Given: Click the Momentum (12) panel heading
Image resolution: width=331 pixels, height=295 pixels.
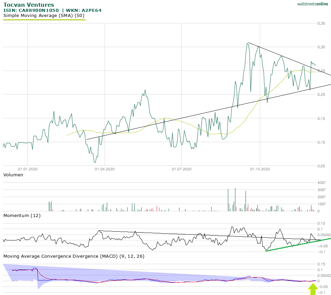Looking at the screenshot, I should (x=22, y=216).
